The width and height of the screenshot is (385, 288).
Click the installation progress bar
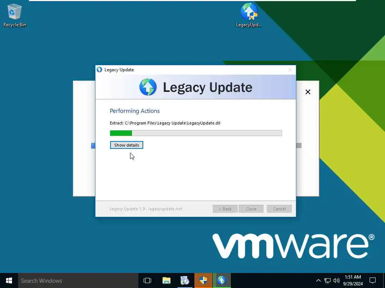click(x=196, y=133)
